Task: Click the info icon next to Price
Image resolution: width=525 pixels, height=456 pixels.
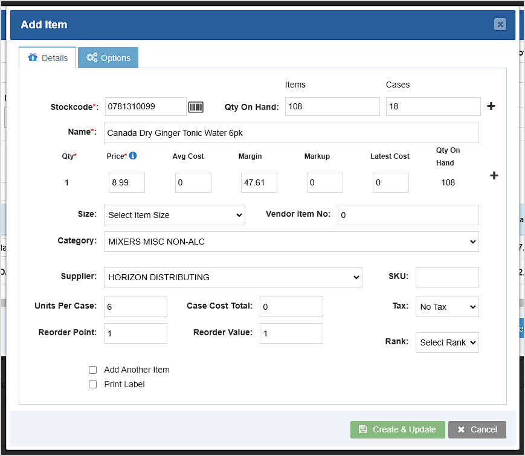Action: [133, 156]
